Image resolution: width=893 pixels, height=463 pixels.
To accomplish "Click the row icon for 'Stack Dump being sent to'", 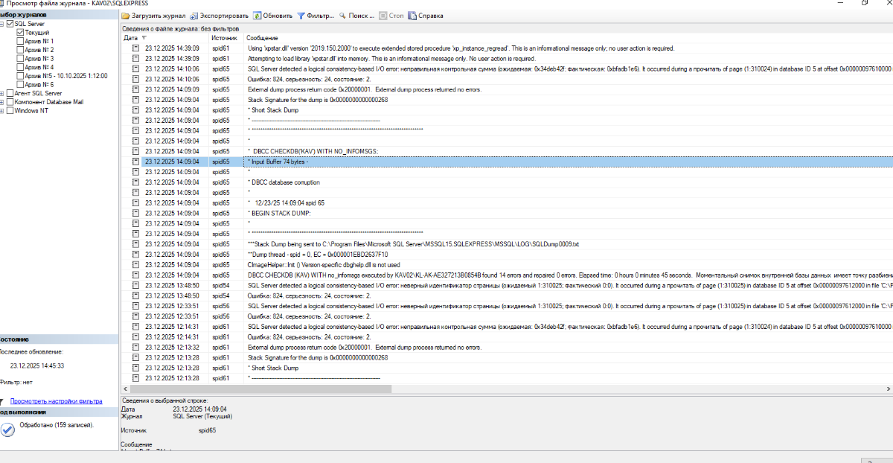I will (x=136, y=244).
